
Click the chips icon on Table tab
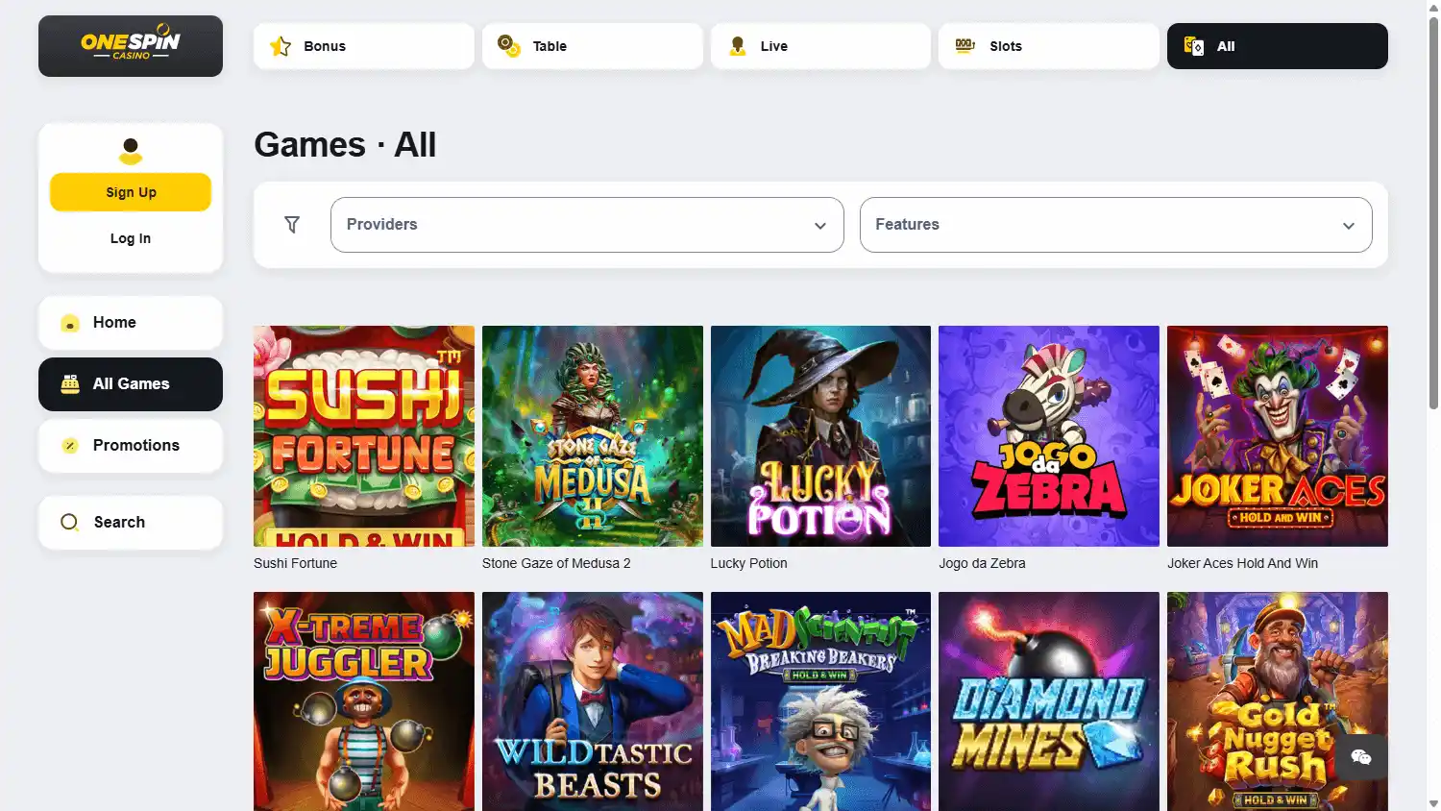click(x=509, y=46)
